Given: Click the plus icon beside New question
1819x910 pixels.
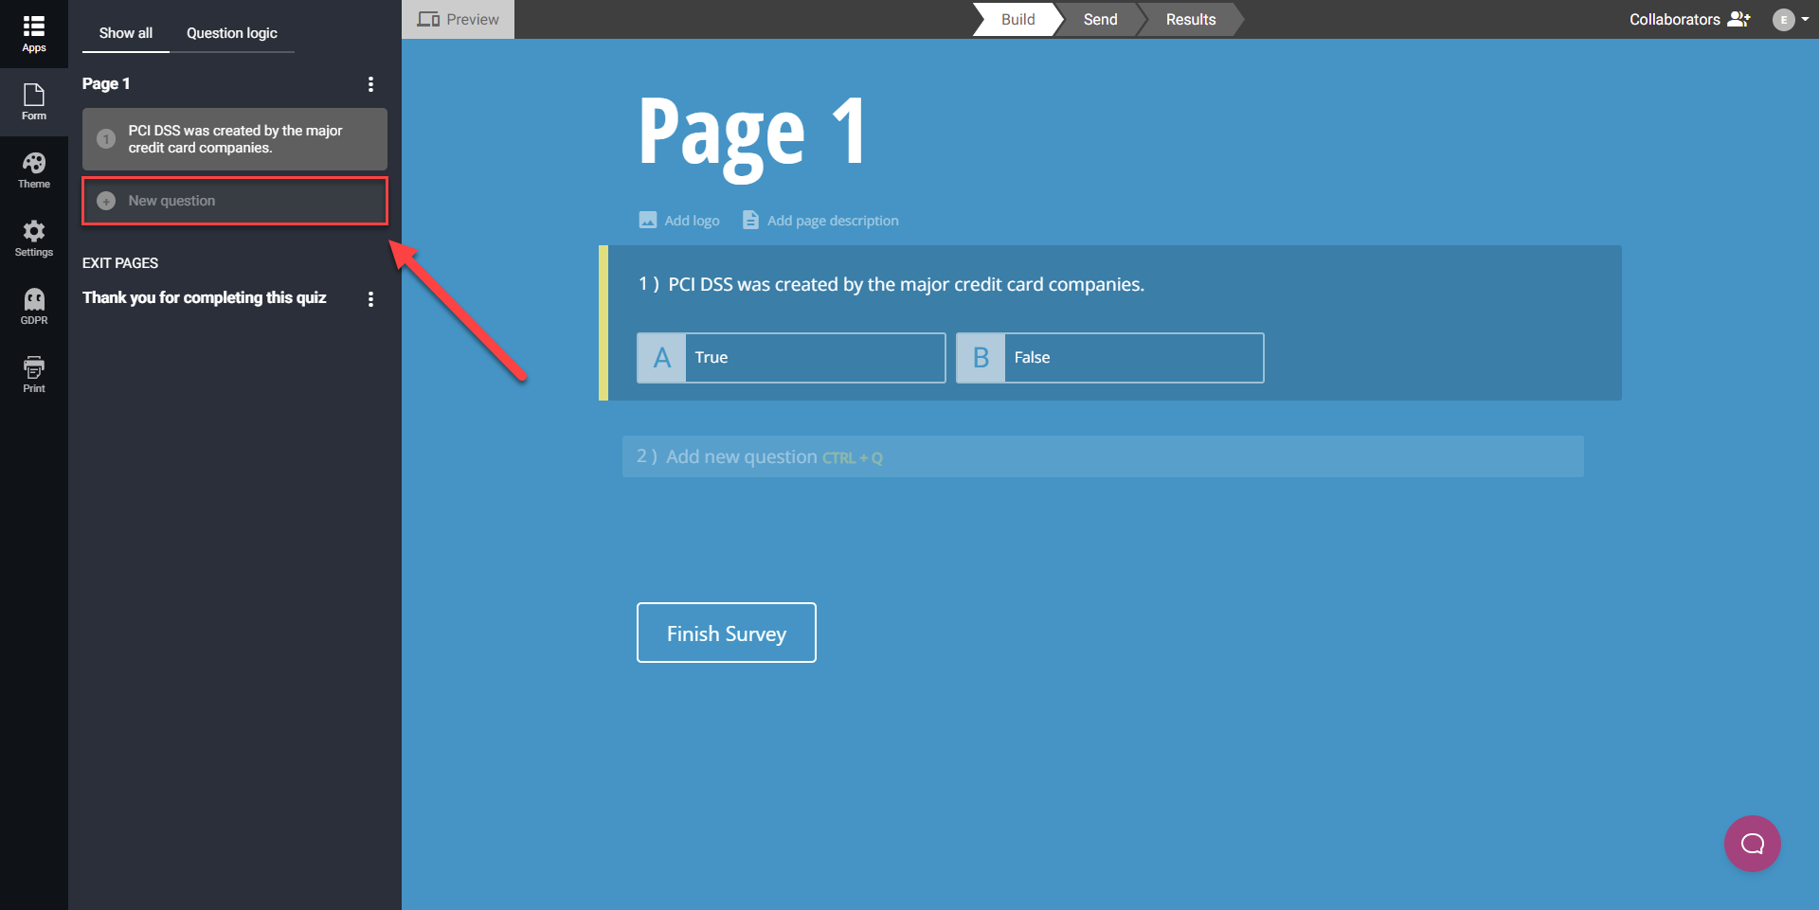Looking at the screenshot, I should pos(106,201).
